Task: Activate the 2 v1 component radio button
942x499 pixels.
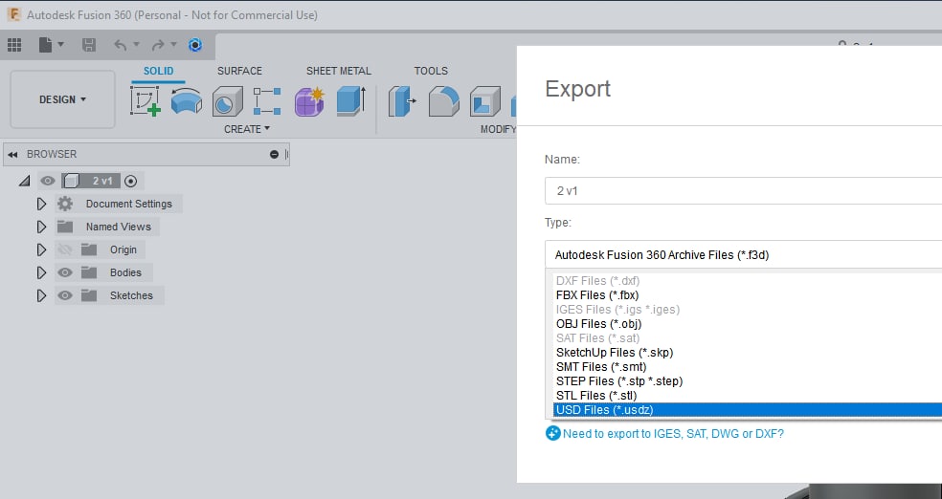Action: [x=131, y=181]
